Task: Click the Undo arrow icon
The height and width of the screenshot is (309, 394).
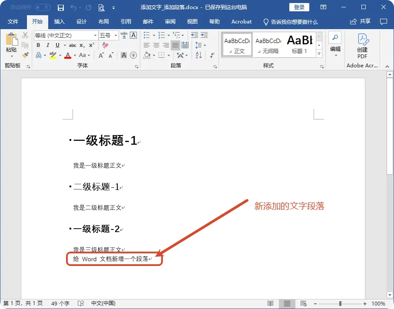Action: 73,7
